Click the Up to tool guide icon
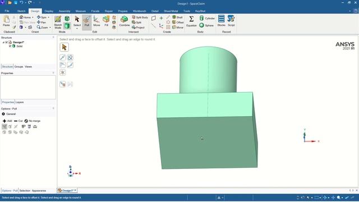The image size is (359, 202). coord(62,84)
